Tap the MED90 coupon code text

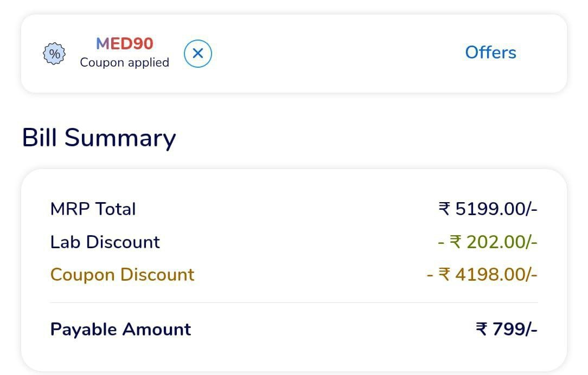124,43
